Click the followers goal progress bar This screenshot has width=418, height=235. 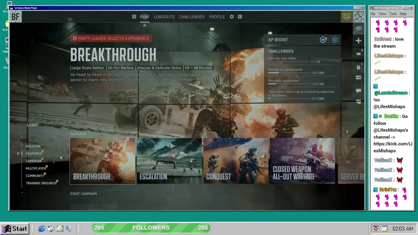pyautogui.click(x=151, y=228)
